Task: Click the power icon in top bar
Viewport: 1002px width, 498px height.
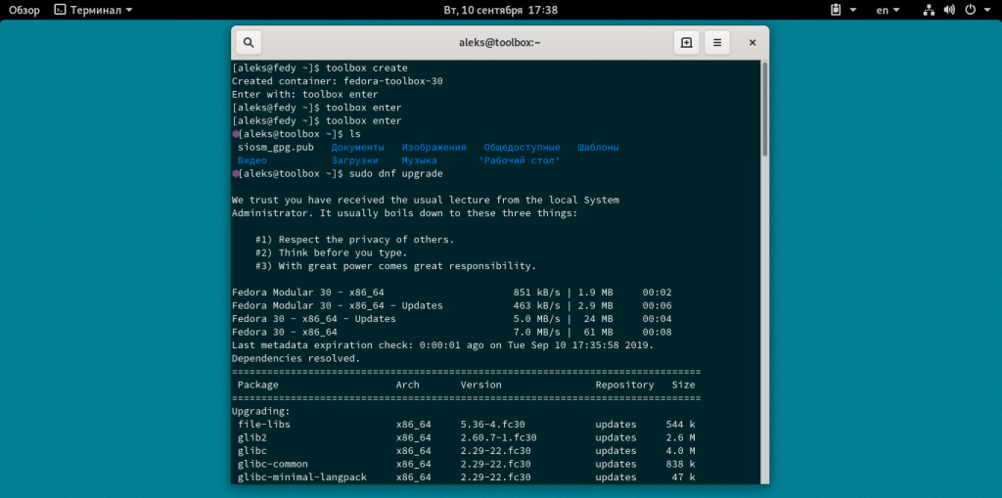Action: pos(970,10)
